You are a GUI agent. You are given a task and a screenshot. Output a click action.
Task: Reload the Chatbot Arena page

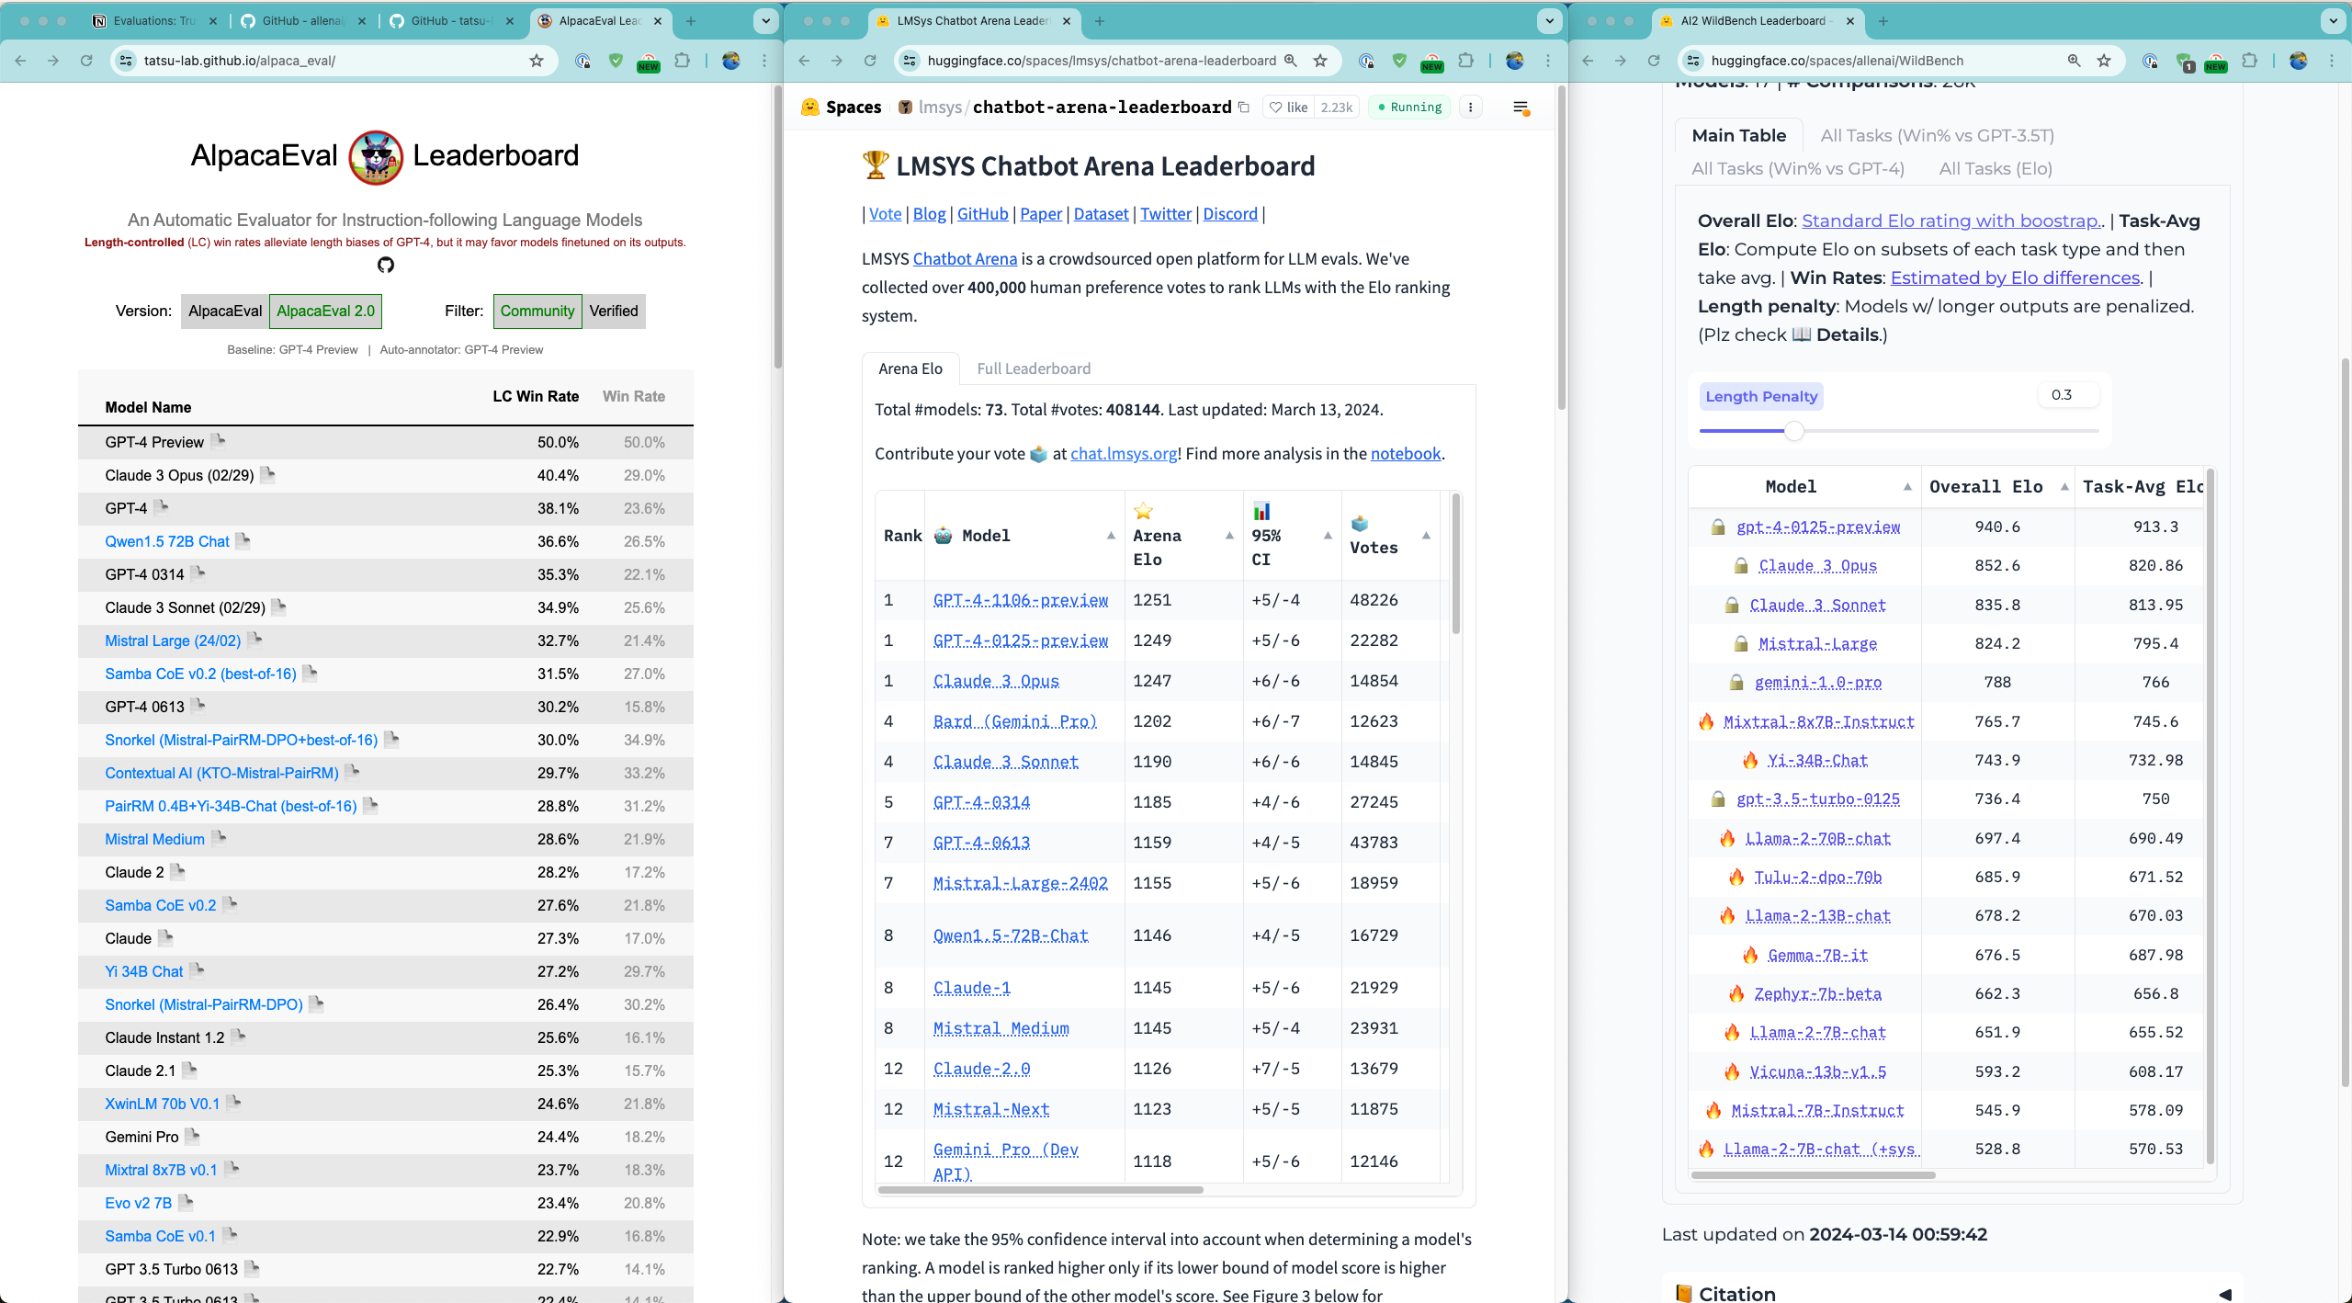[x=870, y=61]
